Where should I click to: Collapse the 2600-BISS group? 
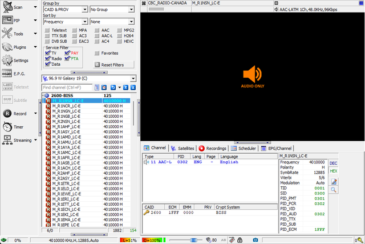[43, 95]
